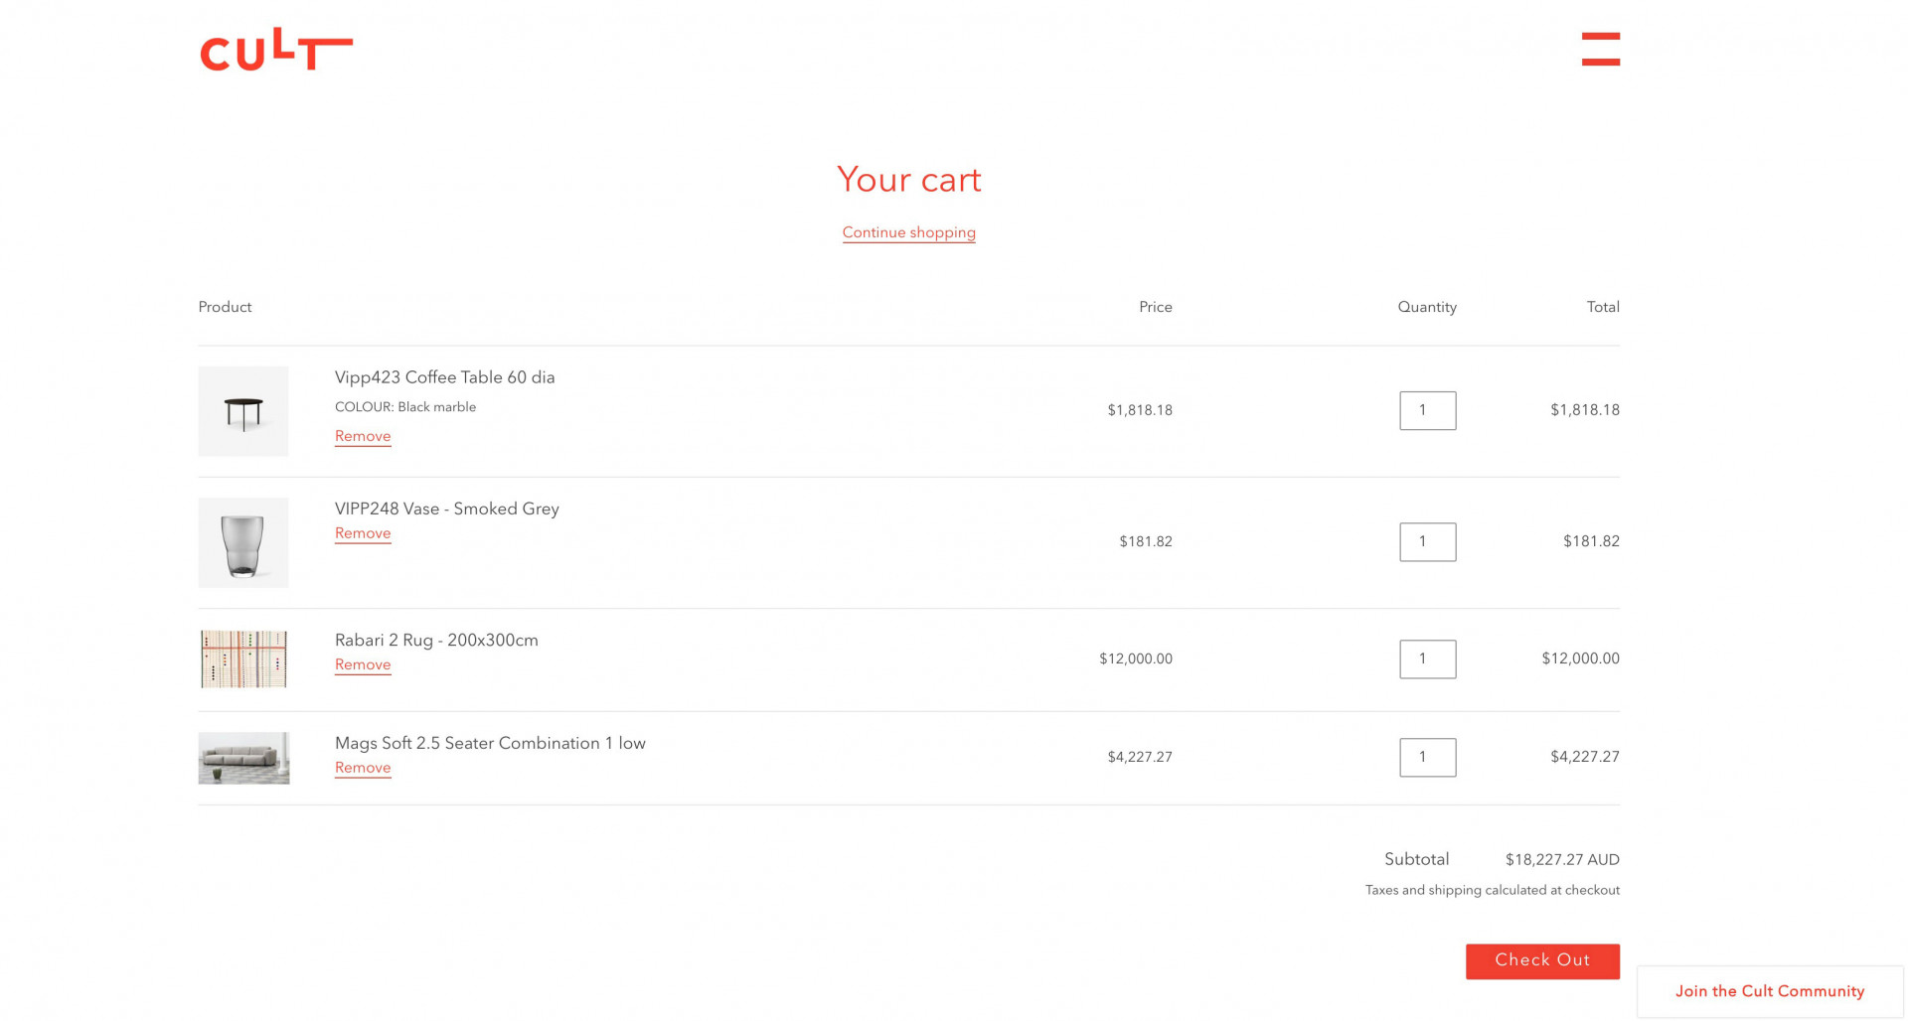
Task: Click the Continue shopping link
Action: tap(908, 232)
